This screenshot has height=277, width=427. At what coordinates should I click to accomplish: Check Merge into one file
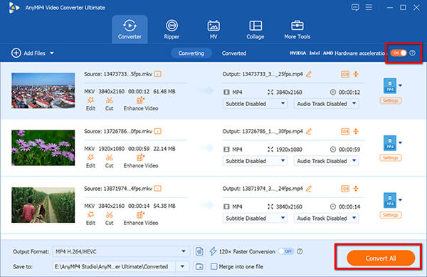coord(214,266)
